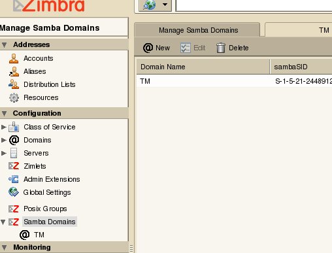The image size is (332, 253).
Task: Click the Delete trash can icon
Action: tap(221, 48)
